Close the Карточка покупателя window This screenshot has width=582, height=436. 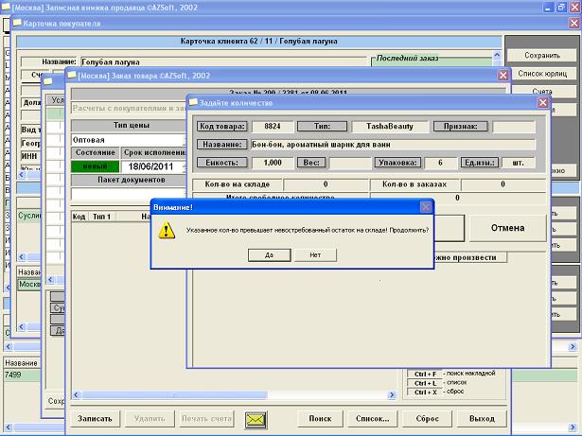point(573,24)
